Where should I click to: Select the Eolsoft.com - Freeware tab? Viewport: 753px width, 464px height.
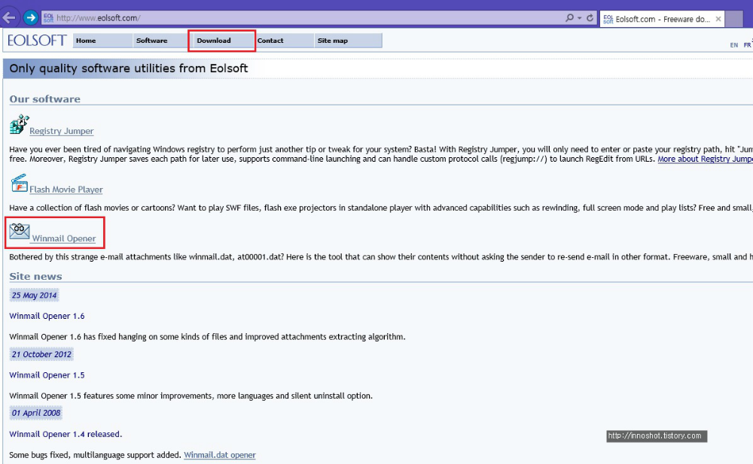click(x=662, y=19)
